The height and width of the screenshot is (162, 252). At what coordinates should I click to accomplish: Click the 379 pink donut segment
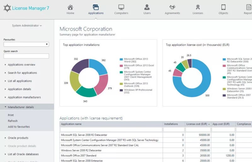102,85
